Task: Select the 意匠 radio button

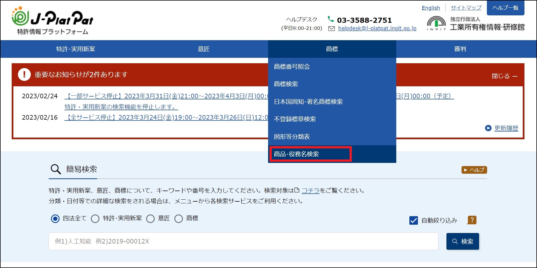Action: (x=150, y=219)
